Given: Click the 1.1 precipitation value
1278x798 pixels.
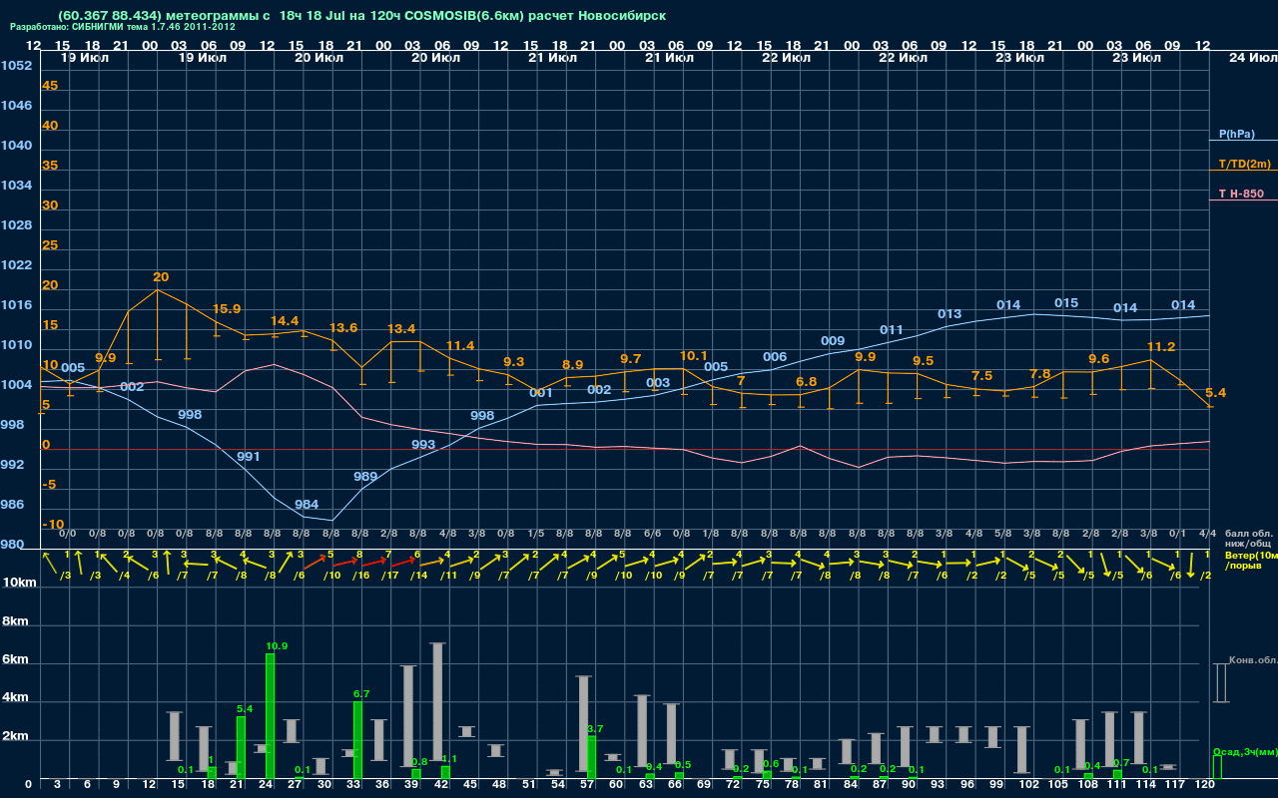Looking at the screenshot, I should pos(449,759).
